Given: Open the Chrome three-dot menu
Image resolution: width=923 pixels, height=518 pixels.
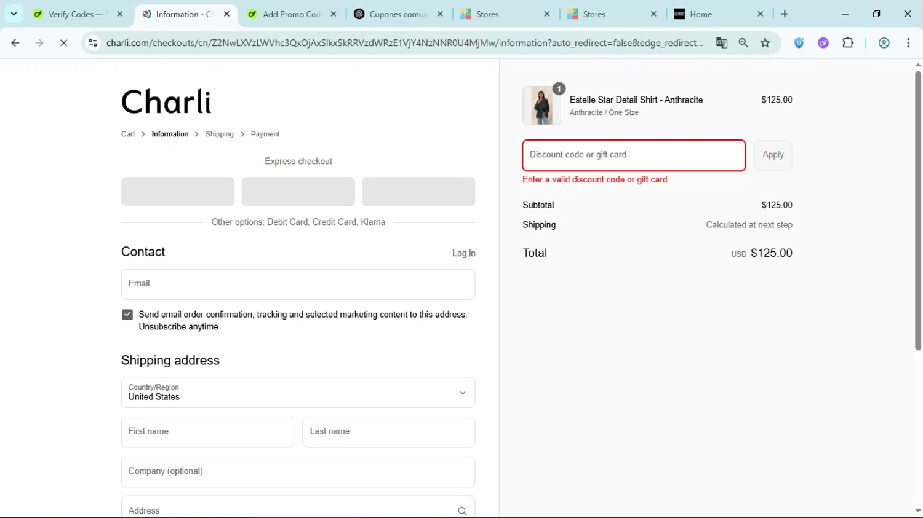Looking at the screenshot, I should [x=908, y=42].
